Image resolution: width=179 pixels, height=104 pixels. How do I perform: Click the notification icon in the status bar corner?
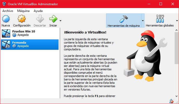click(171, 101)
